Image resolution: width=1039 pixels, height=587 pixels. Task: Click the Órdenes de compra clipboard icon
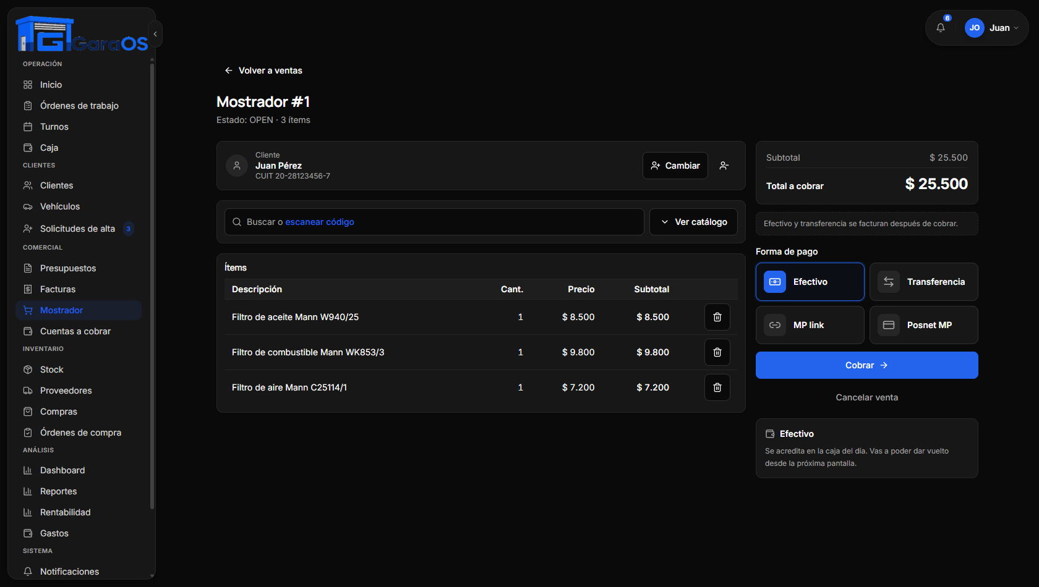[x=28, y=433]
